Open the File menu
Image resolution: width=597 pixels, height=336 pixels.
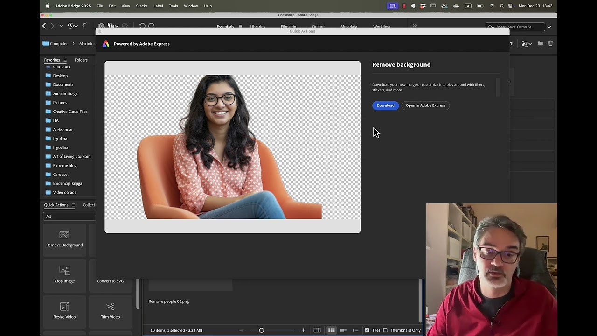point(100,6)
